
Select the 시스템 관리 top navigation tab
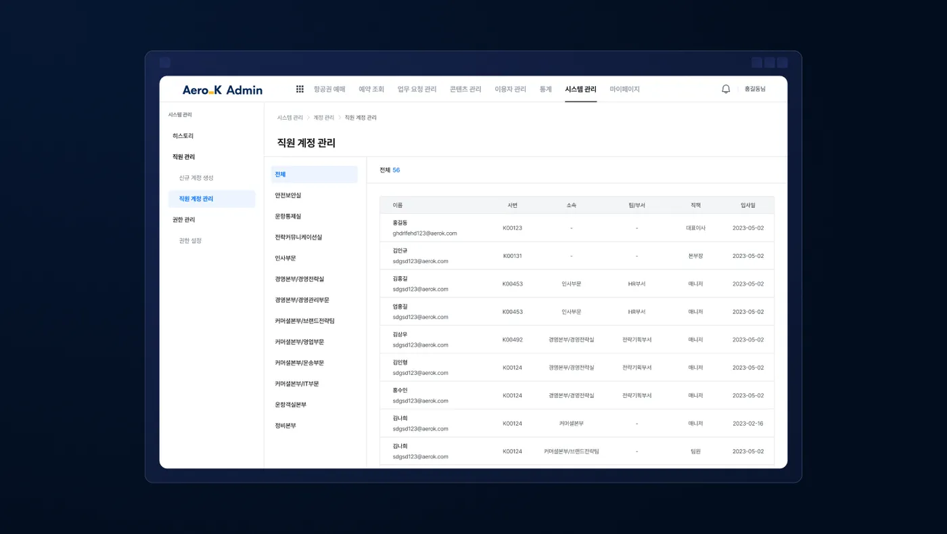pyautogui.click(x=581, y=89)
